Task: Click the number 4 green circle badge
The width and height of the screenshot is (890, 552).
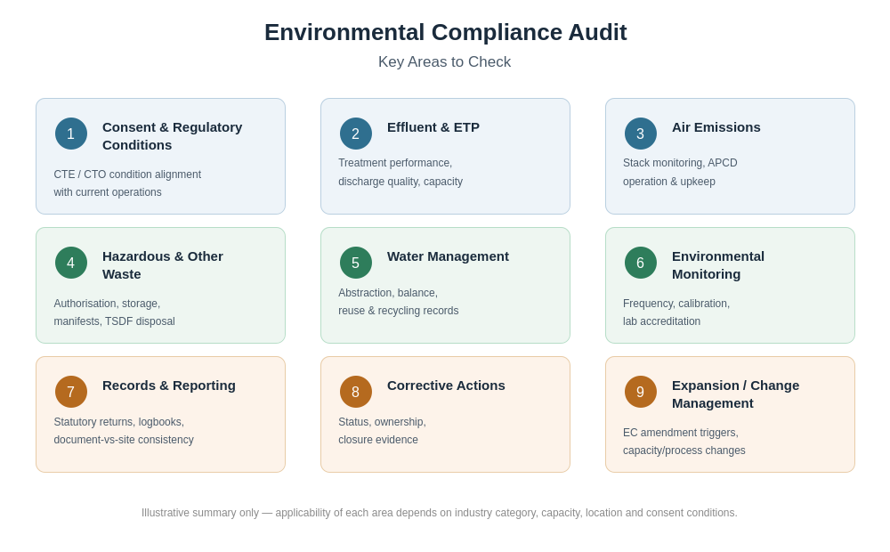Action: tap(71, 263)
